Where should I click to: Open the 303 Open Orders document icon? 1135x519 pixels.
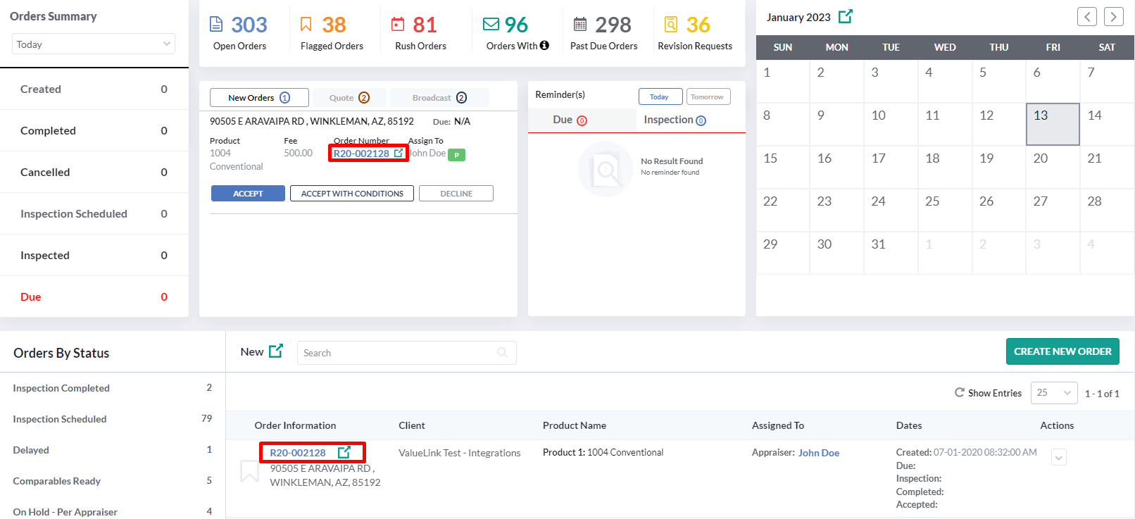tap(216, 25)
